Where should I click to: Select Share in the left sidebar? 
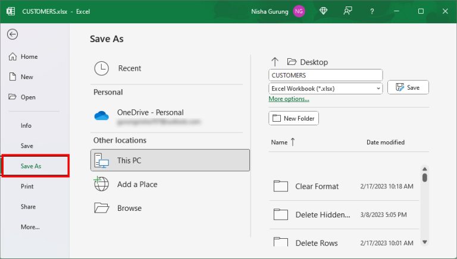click(28, 207)
